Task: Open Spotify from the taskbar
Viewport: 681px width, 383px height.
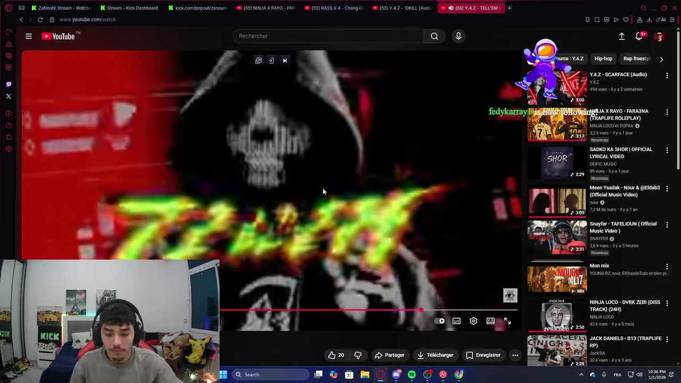Action: [412, 374]
